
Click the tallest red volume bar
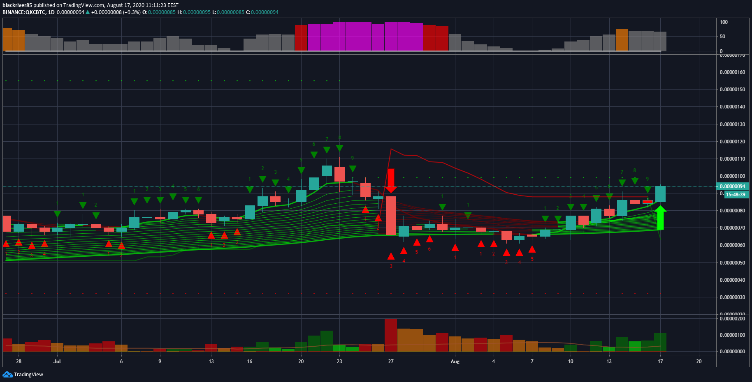click(x=391, y=335)
